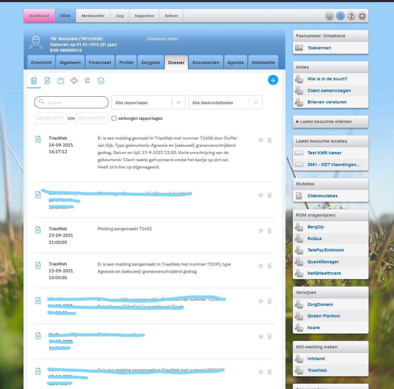Screen dimensions: 394x389
Task: Open the TriasWeb MIC-melding link
Action: coord(317,370)
